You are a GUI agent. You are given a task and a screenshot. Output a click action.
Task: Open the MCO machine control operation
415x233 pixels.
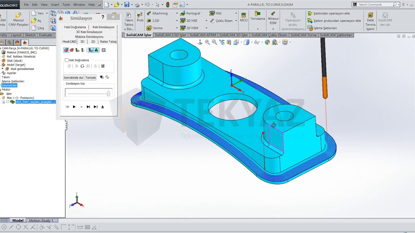[x=243, y=17]
